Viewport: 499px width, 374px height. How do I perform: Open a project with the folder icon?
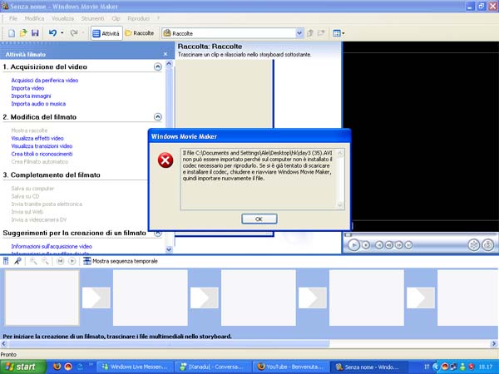23,33
